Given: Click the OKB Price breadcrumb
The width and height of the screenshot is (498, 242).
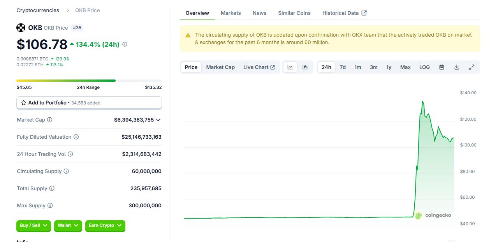Looking at the screenshot, I should [88, 11].
